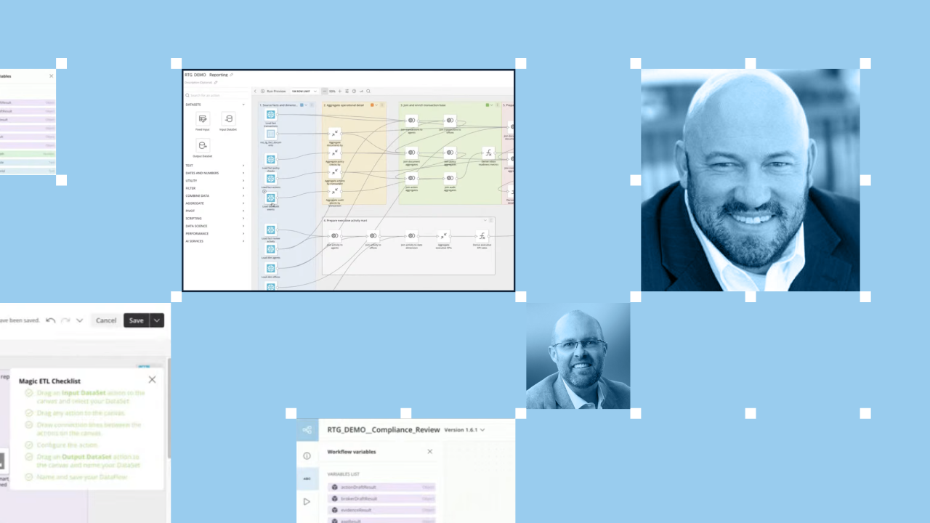Select the Derive inbox readiness metrics node
Screen dimensions: 930x523
pos(488,153)
